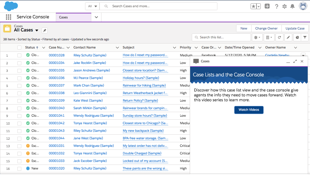Viewport: 310px width, 177px height.
Task: Close the Cases help panel
Action: 302,61
